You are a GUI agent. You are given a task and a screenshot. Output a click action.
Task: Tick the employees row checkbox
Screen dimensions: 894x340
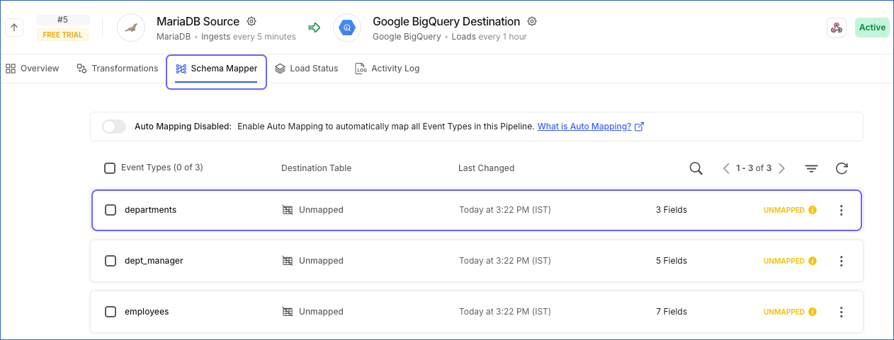111,312
